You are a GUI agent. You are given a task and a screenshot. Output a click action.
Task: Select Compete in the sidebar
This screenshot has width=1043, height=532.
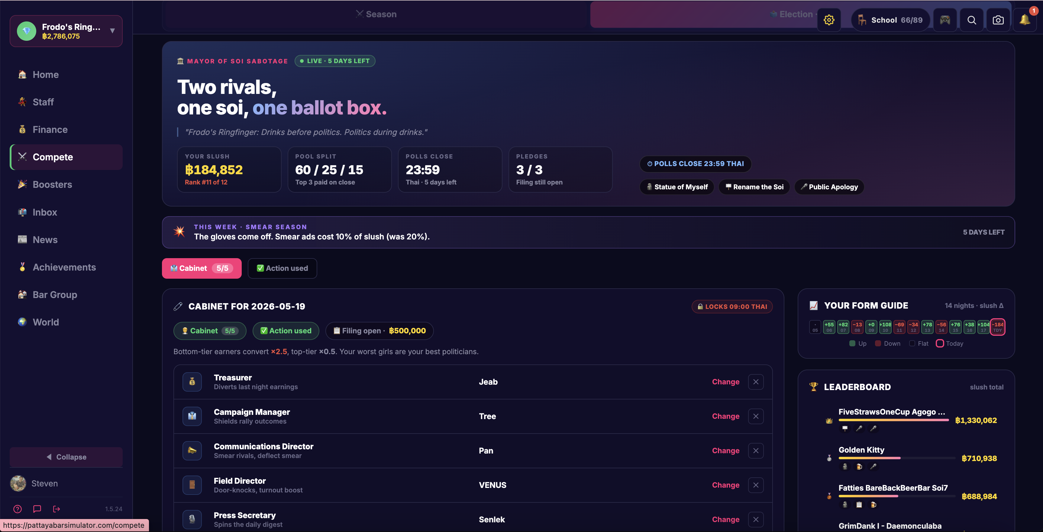(x=66, y=157)
